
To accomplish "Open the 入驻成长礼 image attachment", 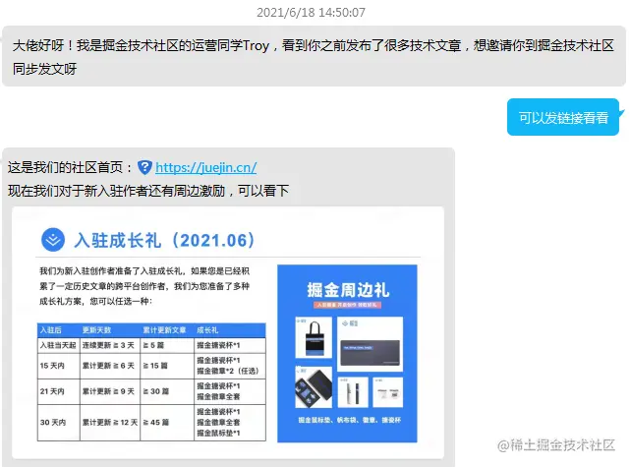I will pos(228,332).
